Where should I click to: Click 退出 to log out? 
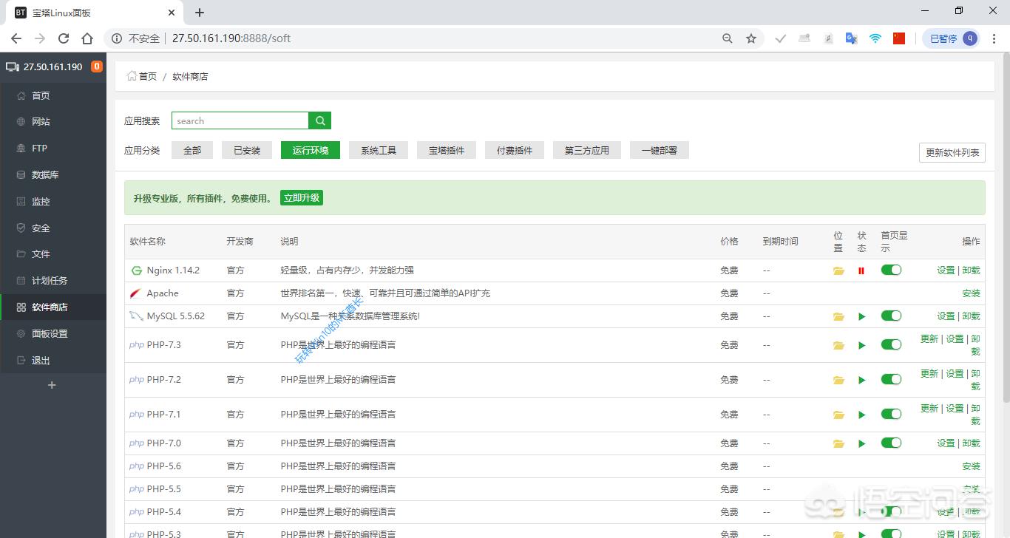pos(53,361)
